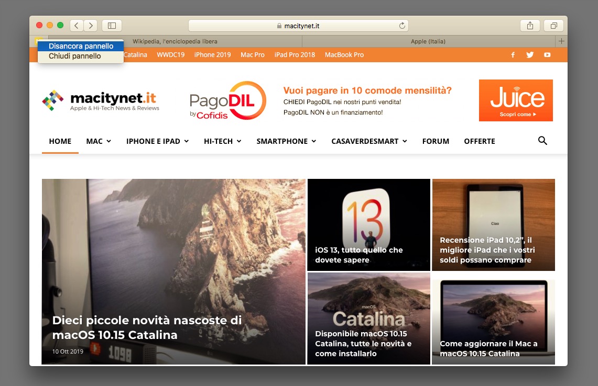This screenshot has width=598, height=386.
Task: Go forward with Safari's forward arrow
Action: 90,26
